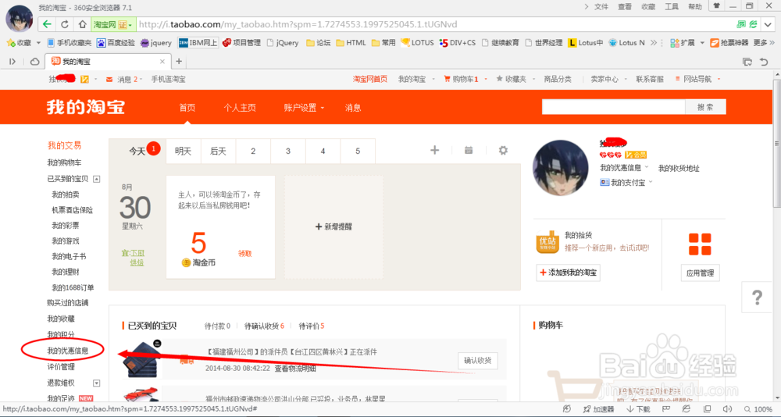The width and height of the screenshot is (781, 417).
Task: Select the 今天 reminder tab
Action: tap(137, 151)
